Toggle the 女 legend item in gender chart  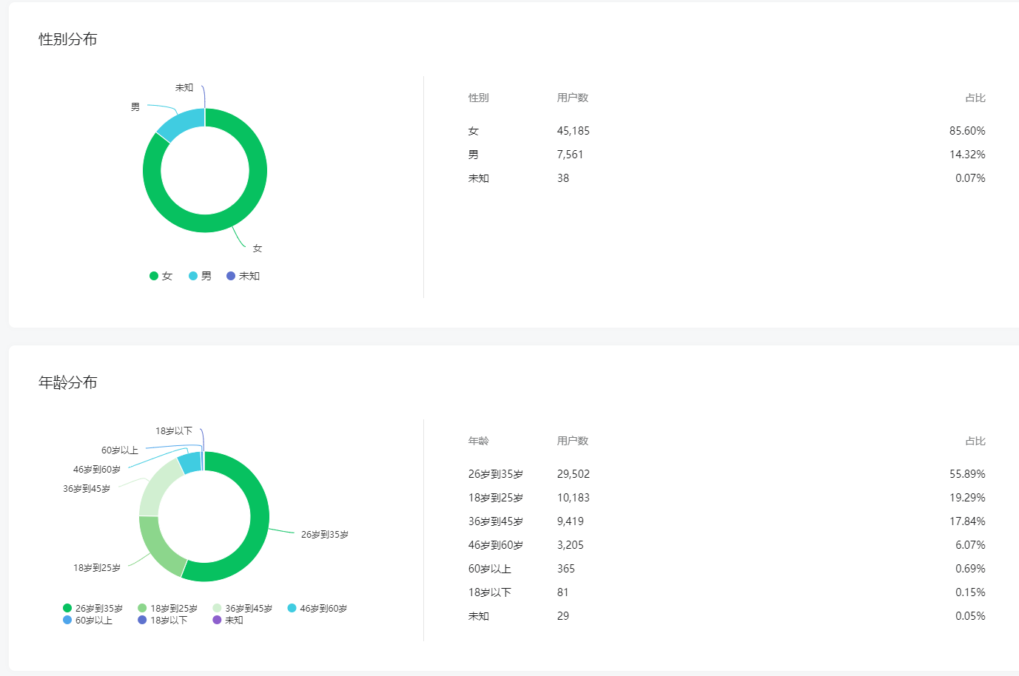click(x=161, y=276)
